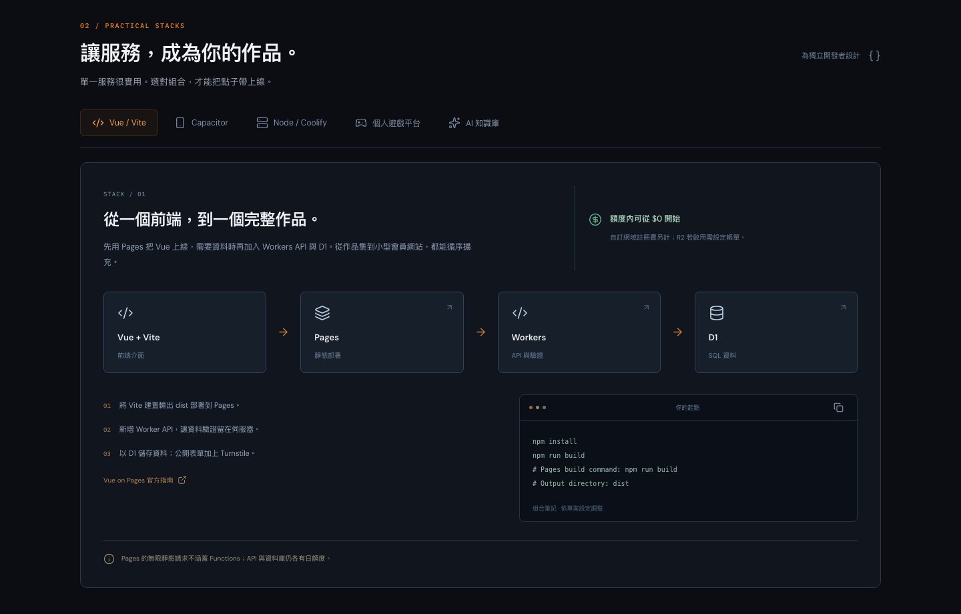Viewport: 961px width, 614px height.
Task: Click the phone icon on Capacitor tab
Action: click(180, 123)
